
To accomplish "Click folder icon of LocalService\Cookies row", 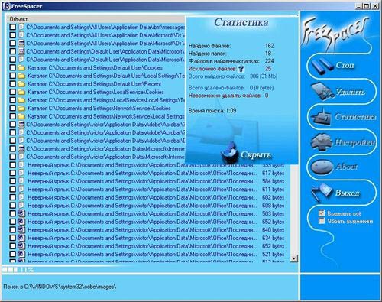I will tap(21, 92).
